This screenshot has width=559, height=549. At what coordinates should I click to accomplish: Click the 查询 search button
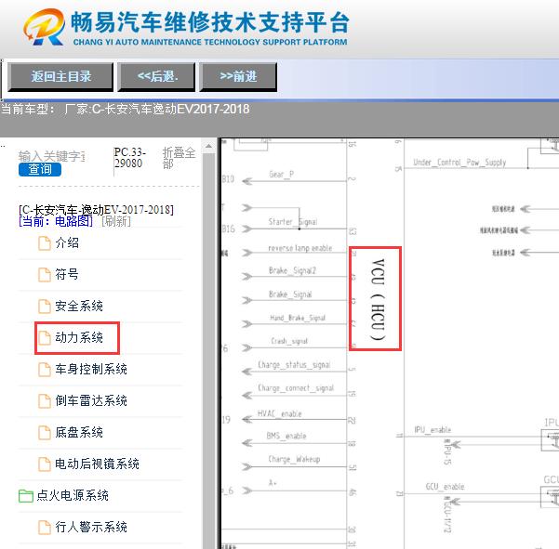click(40, 169)
